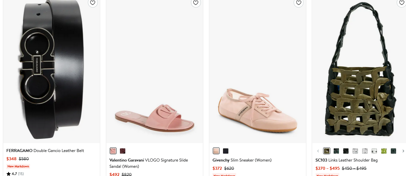
Task: Add the Givenchy sneaker to wishlist via heart
Action: pyautogui.click(x=299, y=3)
